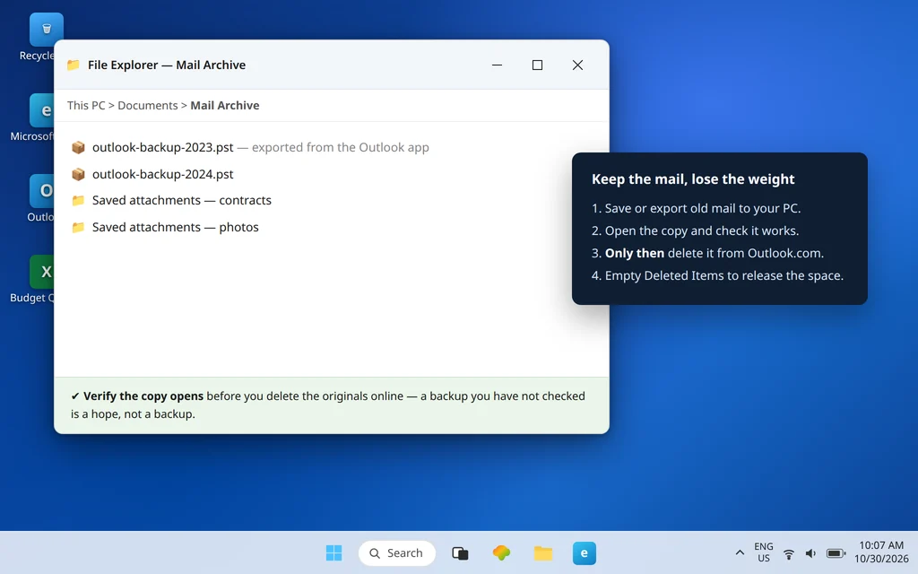Click the taskbar Search box

click(x=397, y=552)
